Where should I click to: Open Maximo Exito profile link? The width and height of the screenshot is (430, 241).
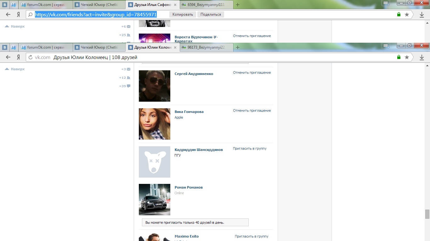(x=187, y=236)
